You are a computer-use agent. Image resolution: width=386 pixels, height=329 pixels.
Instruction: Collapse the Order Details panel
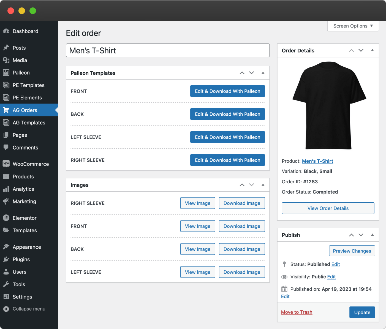(372, 50)
